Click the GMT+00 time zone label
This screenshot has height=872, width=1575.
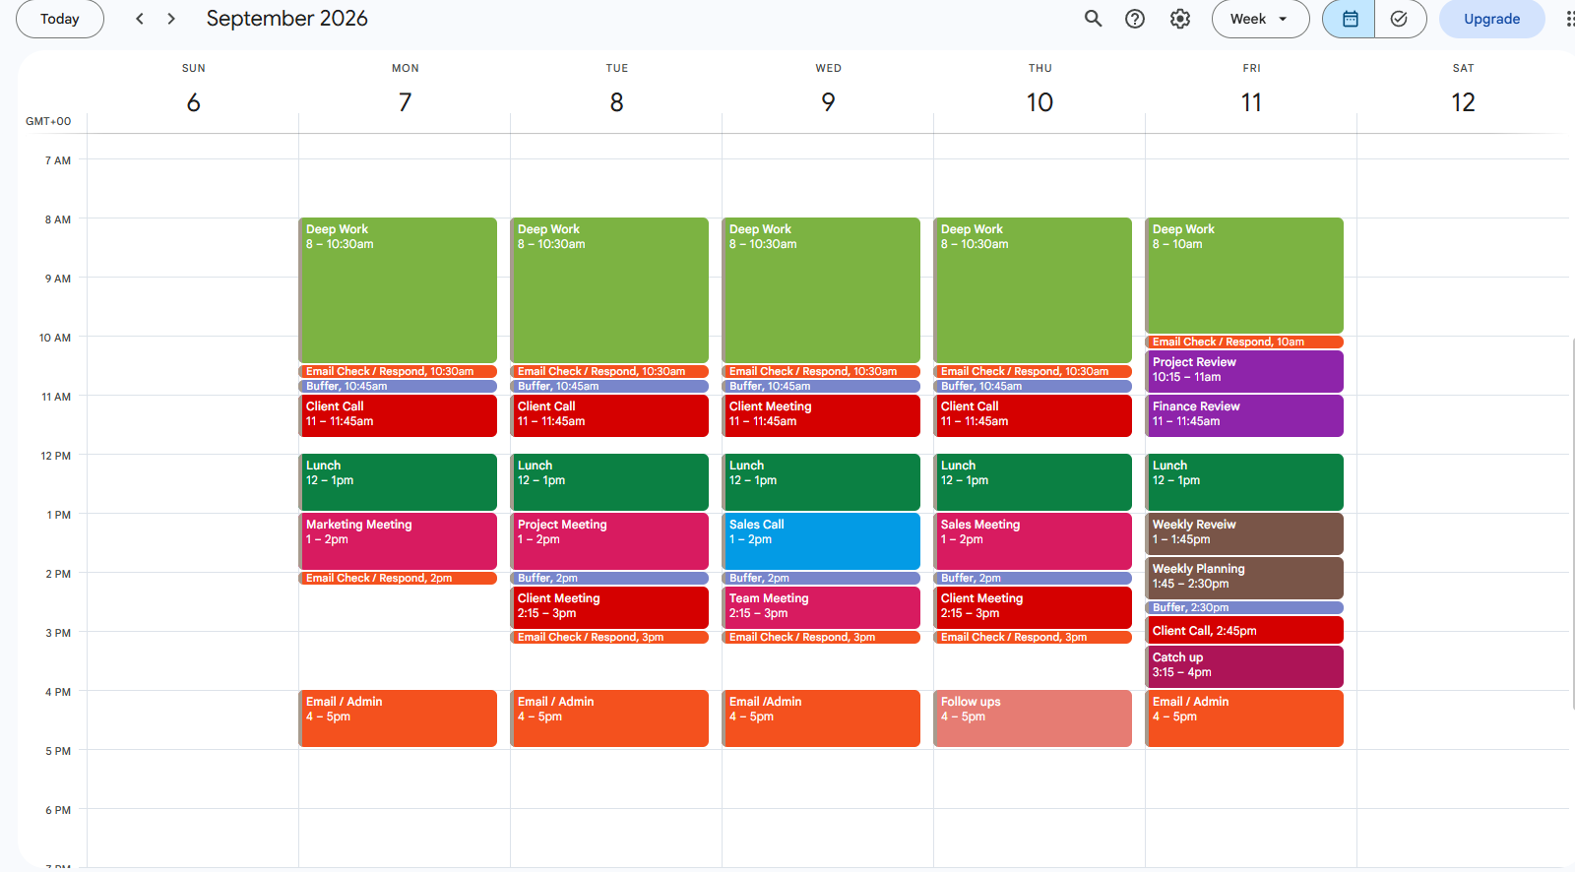(x=48, y=121)
